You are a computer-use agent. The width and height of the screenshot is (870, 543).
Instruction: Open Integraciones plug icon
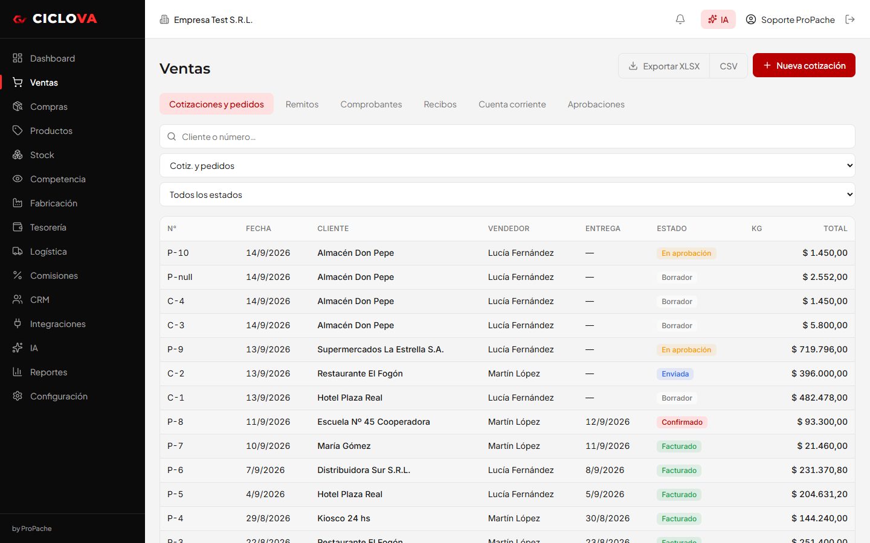click(18, 323)
